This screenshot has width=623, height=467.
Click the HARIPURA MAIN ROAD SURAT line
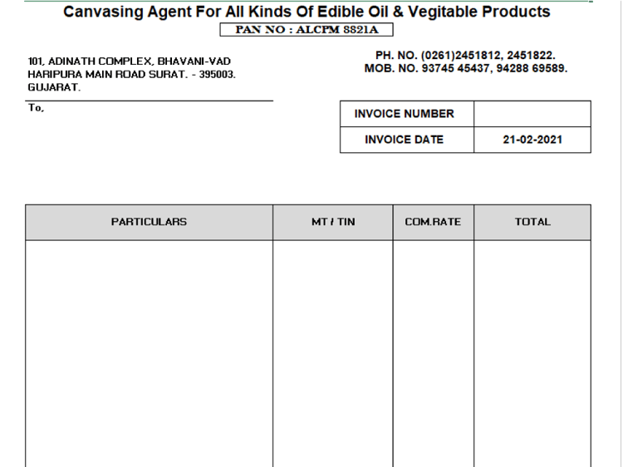point(131,74)
